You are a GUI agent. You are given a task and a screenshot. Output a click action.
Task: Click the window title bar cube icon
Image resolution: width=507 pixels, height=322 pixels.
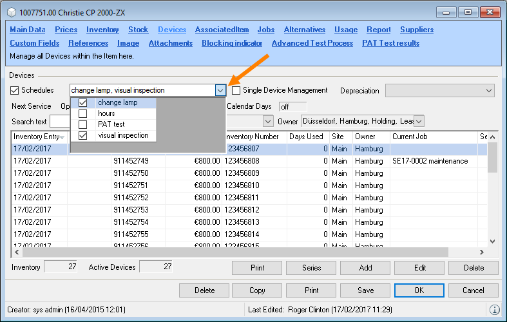[x=12, y=12]
